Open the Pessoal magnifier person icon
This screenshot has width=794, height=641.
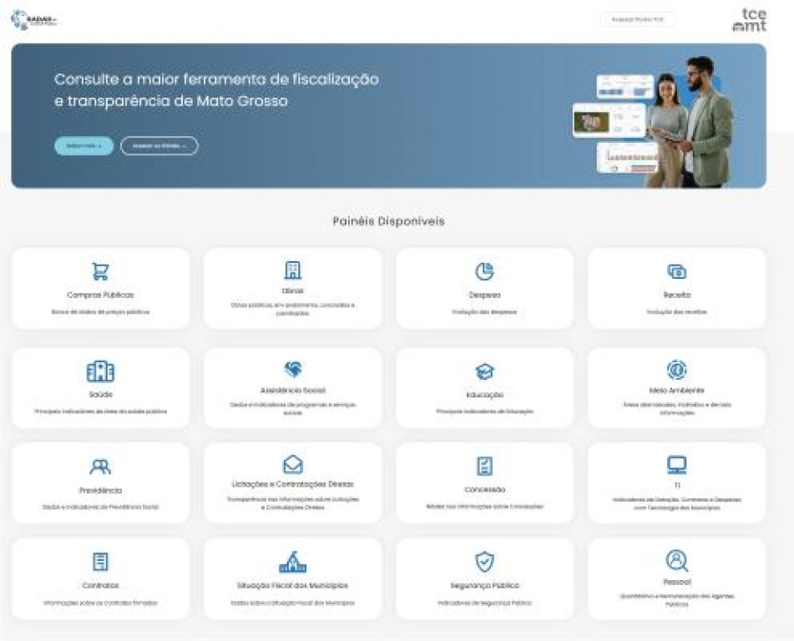tap(676, 560)
